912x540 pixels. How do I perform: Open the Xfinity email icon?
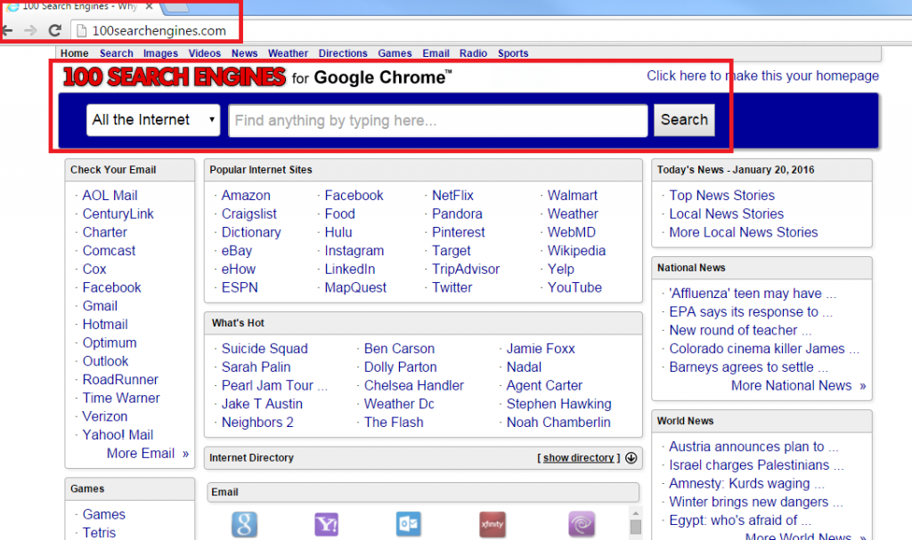tap(492, 524)
